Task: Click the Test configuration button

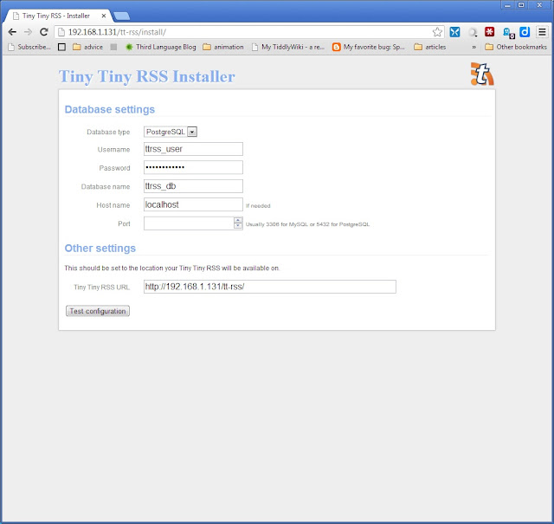Action: tap(98, 311)
